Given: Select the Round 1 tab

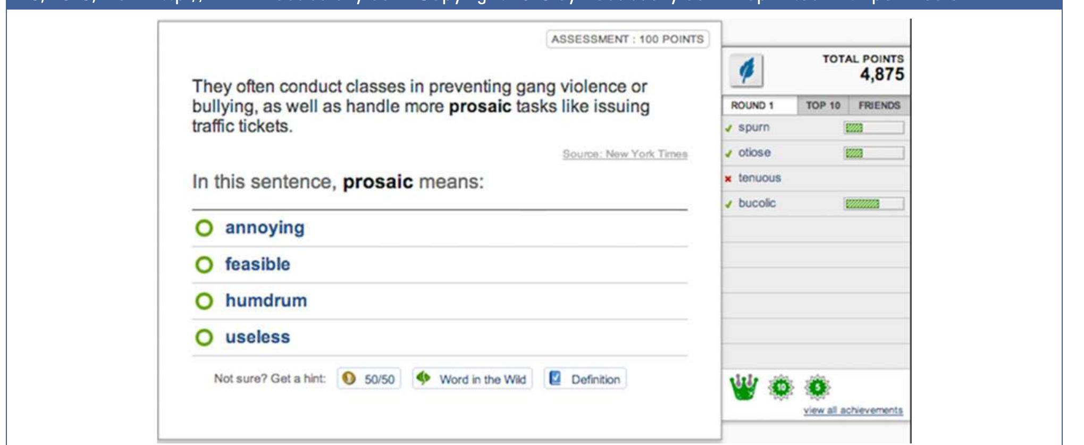Looking at the screenshot, I should [x=752, y=105].
